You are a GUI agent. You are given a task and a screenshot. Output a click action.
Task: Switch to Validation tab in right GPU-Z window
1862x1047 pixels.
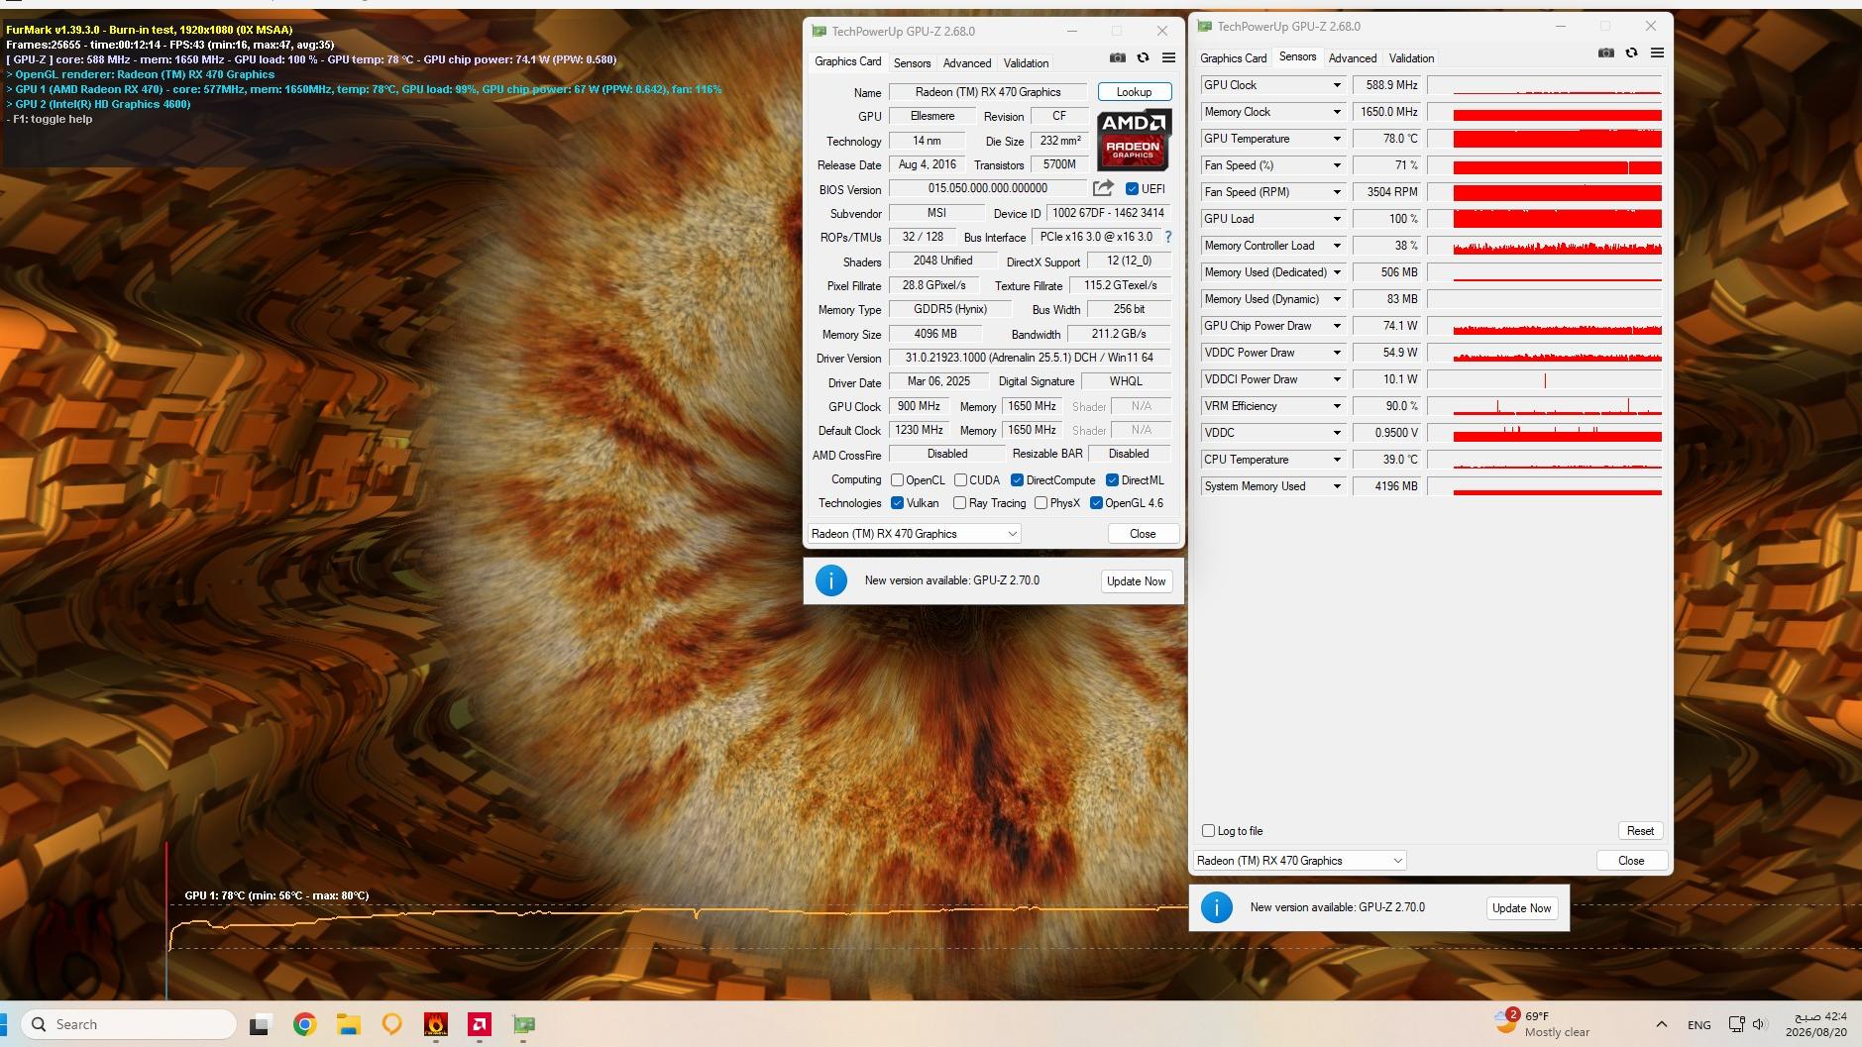point(1411,58)
